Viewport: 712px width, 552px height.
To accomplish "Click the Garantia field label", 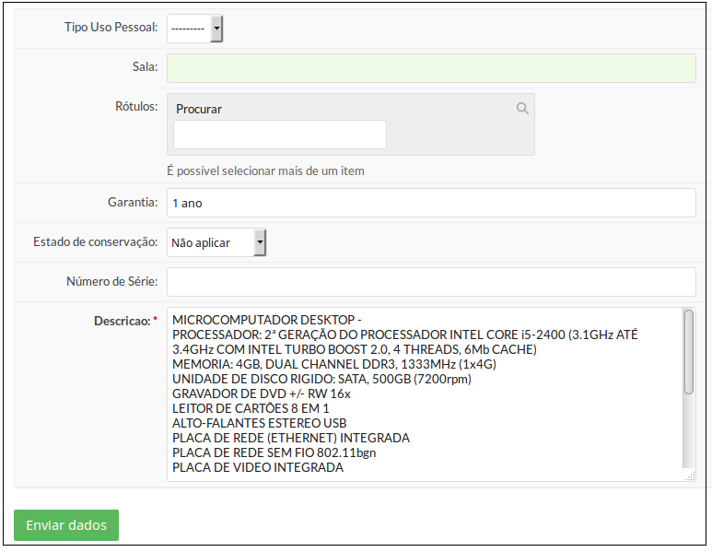I will click(x=133, y=202).
